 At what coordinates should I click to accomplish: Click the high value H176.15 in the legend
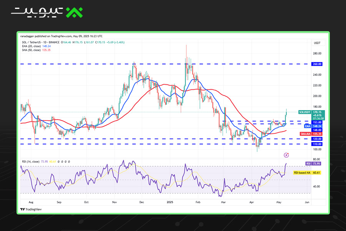[77, 42]
